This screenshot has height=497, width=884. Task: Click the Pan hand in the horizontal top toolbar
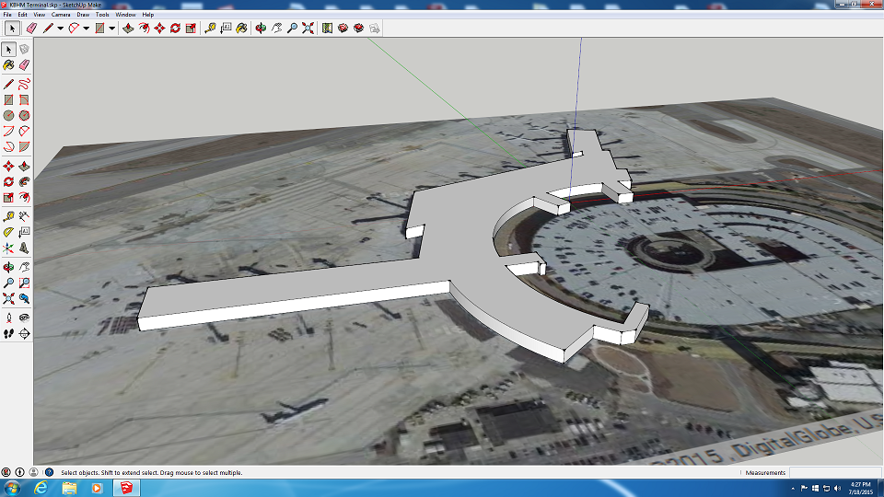(x=276, y=29)
